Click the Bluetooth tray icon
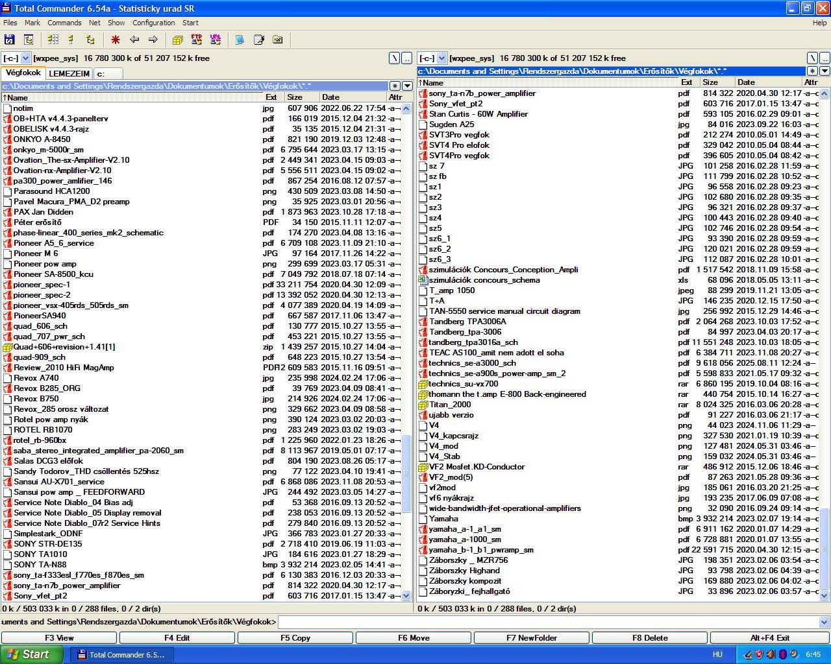This screenshot has width=831, height=664. point(783,654)
